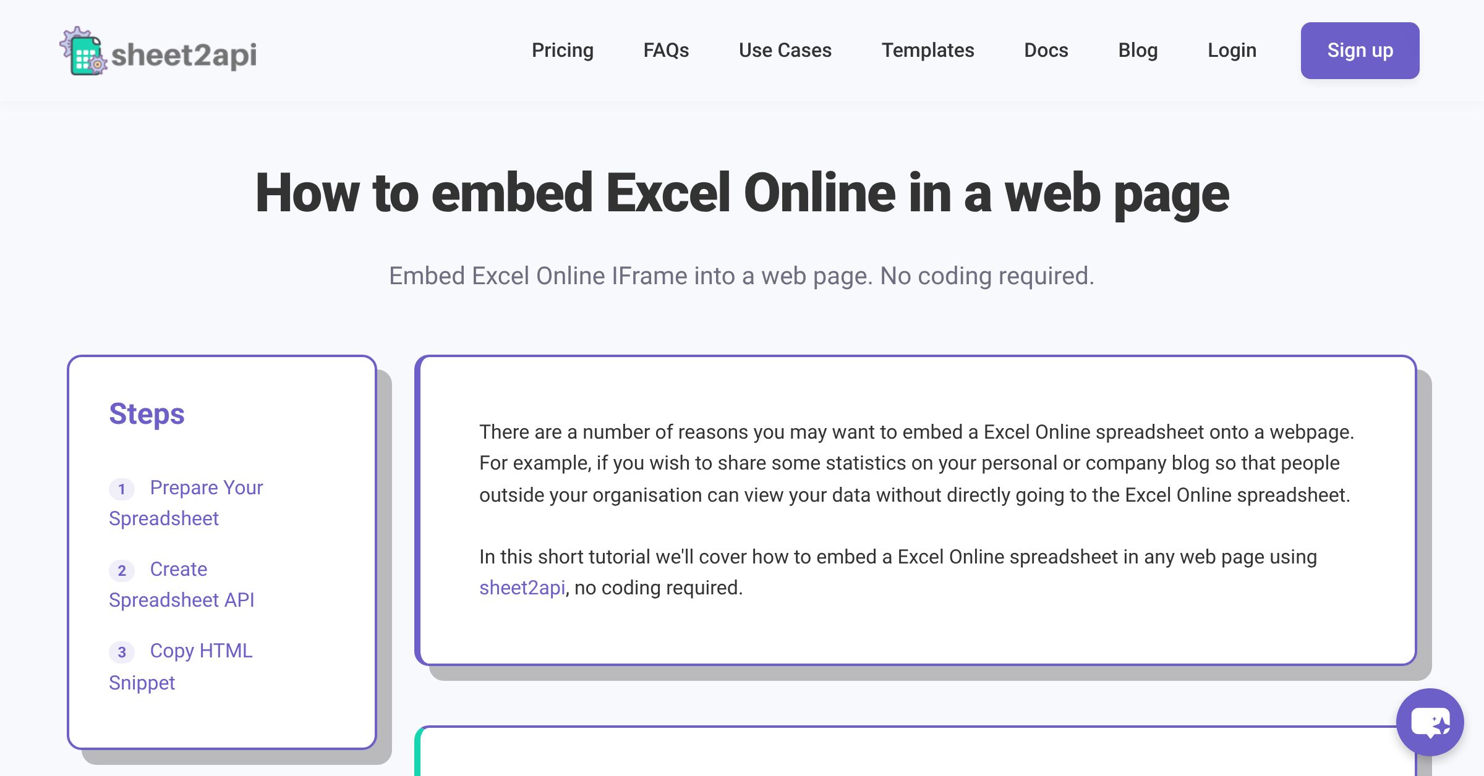
Task: Click step number badge 3
Action: [x=123, y=652]
